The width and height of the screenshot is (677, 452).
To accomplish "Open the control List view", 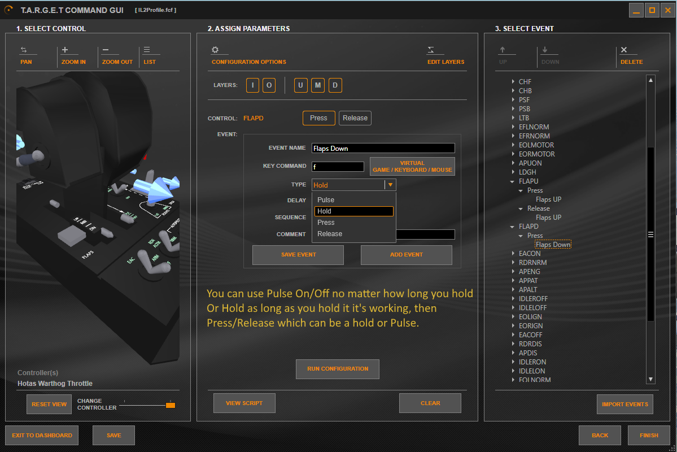I will tap(150, 56).
